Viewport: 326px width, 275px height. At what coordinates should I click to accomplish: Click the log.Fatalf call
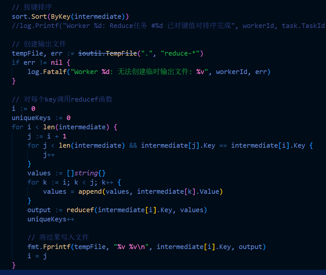tap(149, 72)
